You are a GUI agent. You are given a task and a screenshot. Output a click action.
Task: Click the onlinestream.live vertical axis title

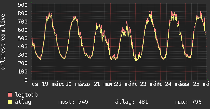(3, 42)
